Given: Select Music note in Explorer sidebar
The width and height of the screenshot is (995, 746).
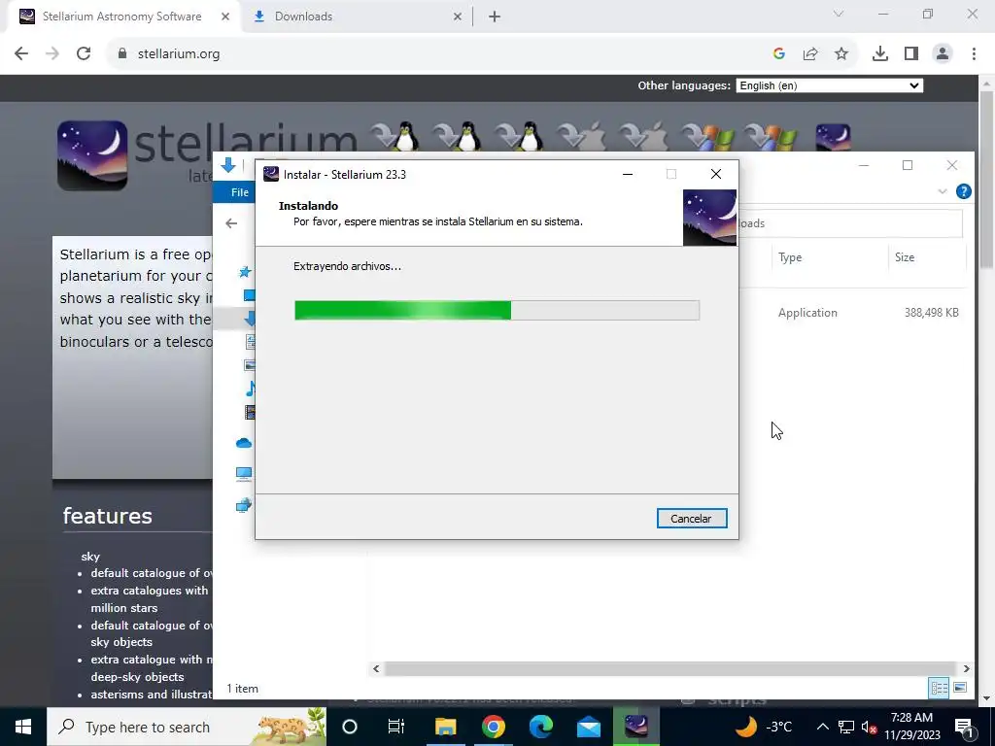Looking at the screenshot, I should [x=251, y=389].
